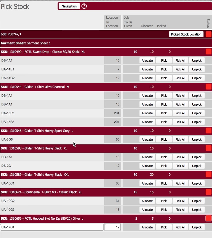The image size is (212, 238).
Task: Click Pick All for location UA-10G3
Action: [180, 210]
